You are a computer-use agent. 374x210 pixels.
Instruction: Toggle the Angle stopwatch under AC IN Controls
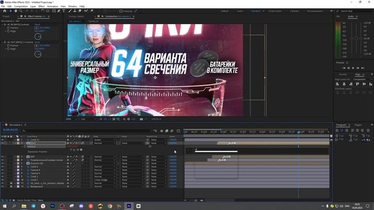coord(8,31)
